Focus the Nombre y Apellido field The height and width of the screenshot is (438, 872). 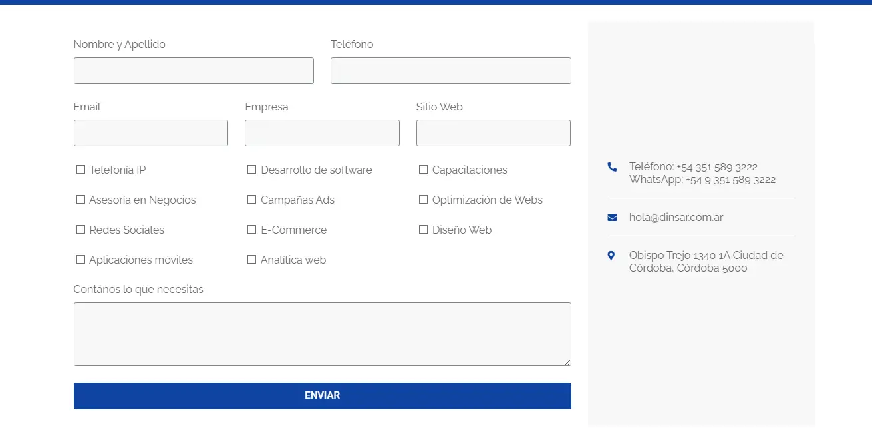click(x=194, y=71)
